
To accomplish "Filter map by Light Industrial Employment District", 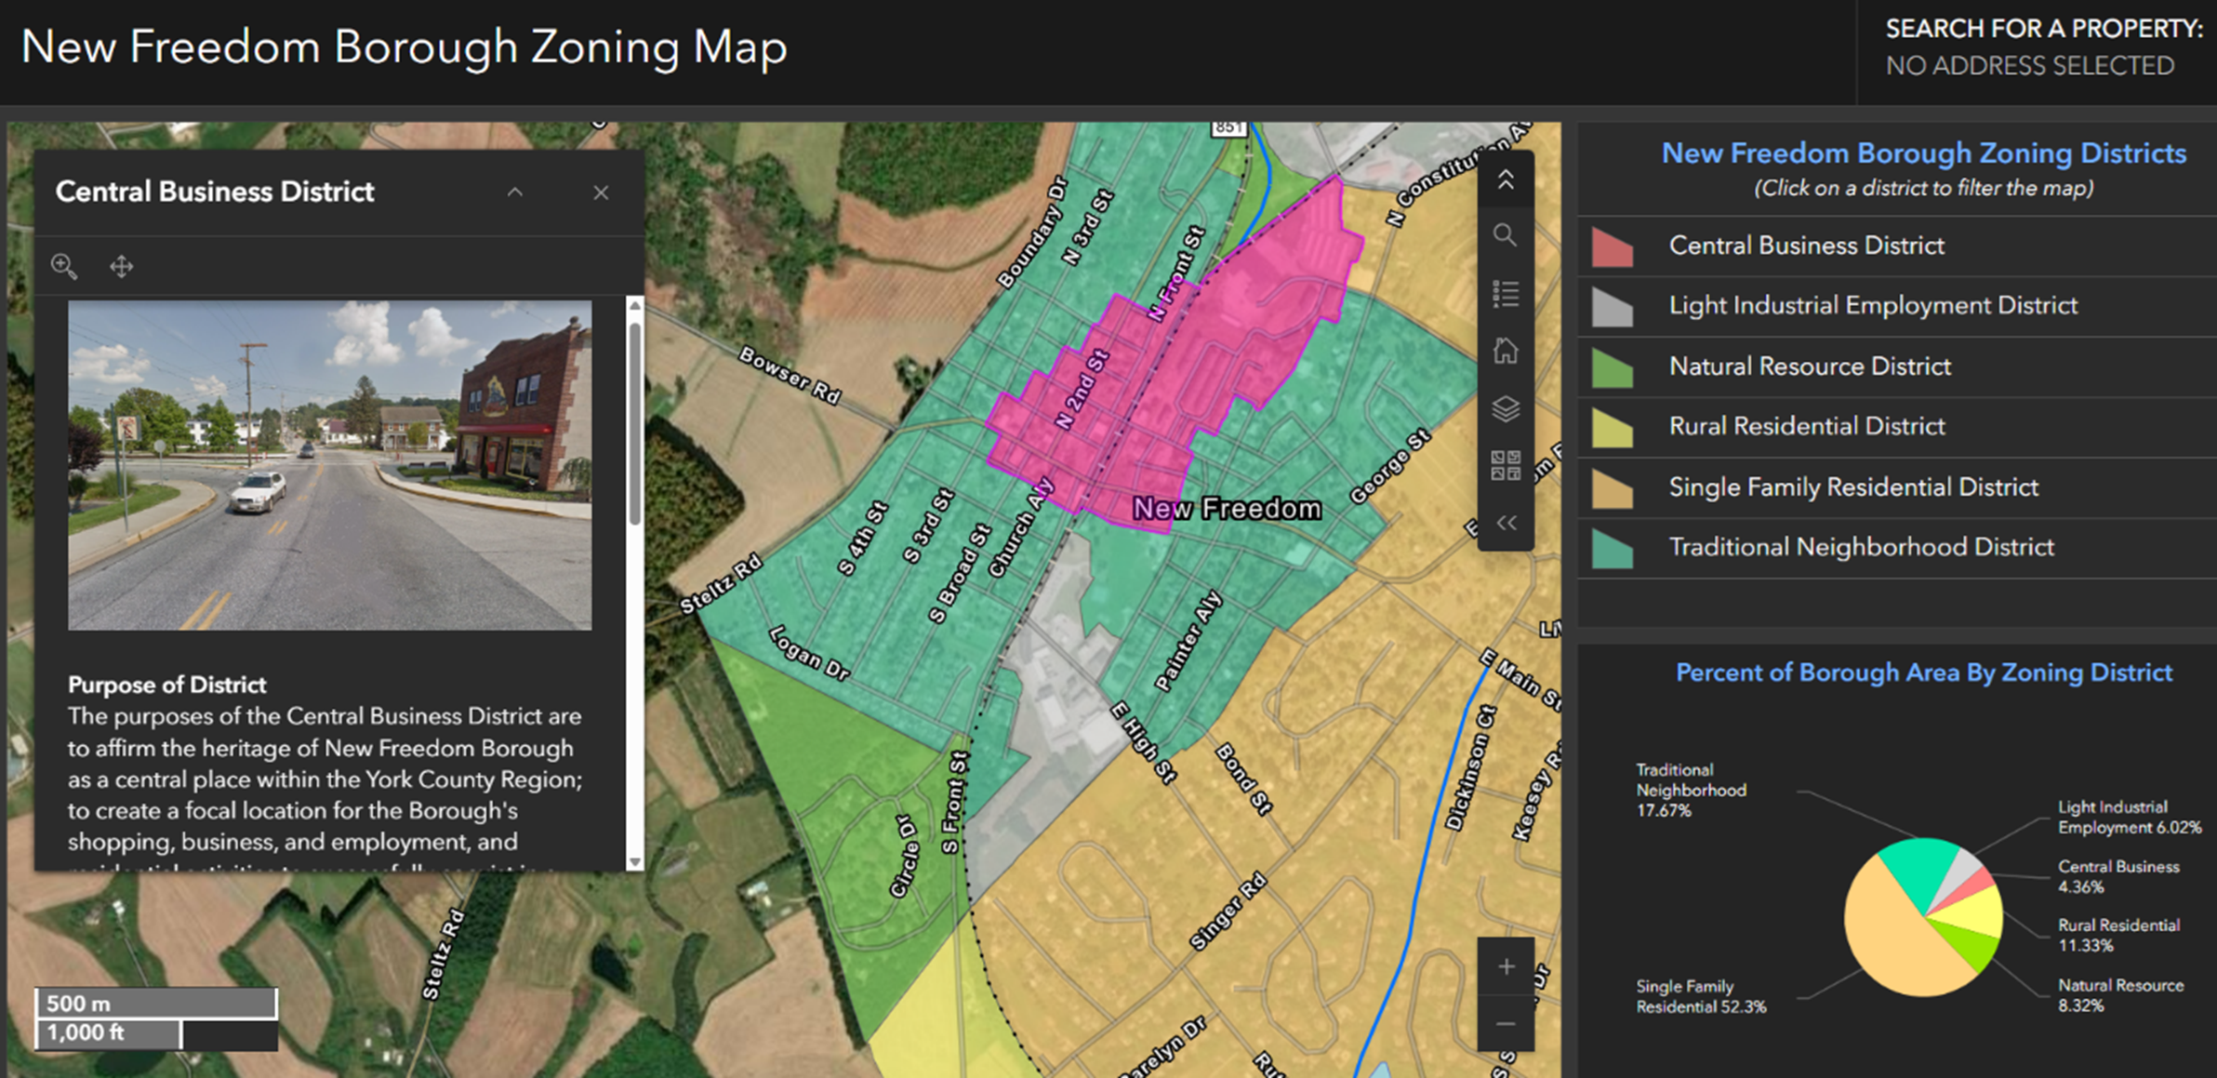I will point(1872,306).
